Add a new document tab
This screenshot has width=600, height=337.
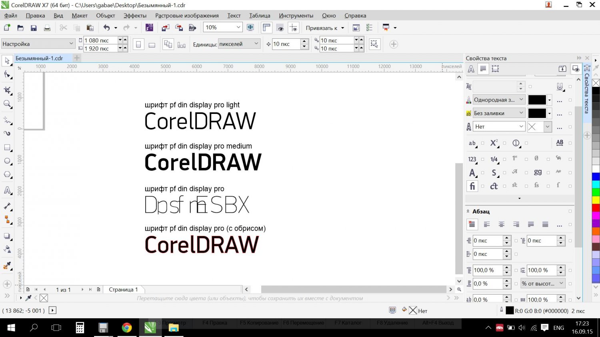coord(77,58)
